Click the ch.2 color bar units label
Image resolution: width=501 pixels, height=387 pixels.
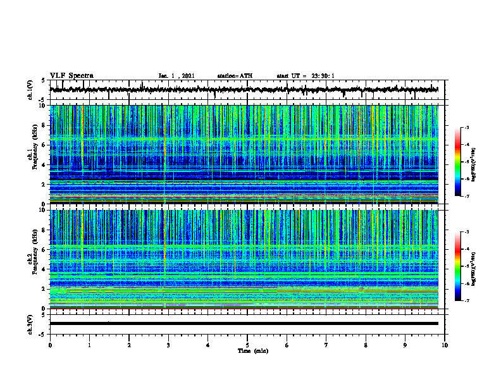474,269
